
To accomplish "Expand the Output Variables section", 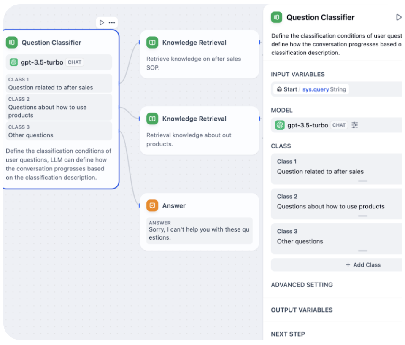I will coord(302,310).
